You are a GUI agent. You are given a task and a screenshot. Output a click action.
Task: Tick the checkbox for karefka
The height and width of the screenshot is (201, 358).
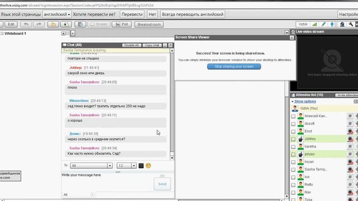point(293,147)
